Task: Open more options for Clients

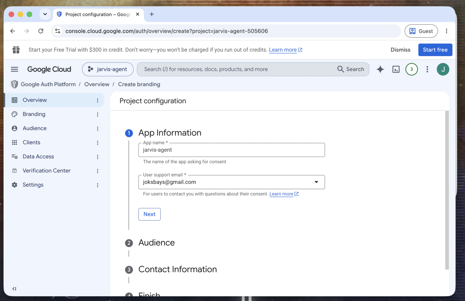Action: [x=98, y=143]
